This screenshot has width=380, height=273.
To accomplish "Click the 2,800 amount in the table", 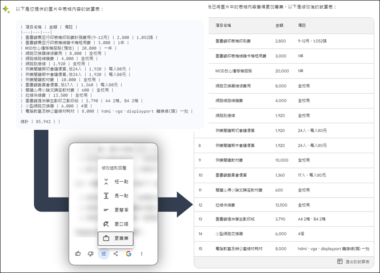I will click(280, 41).
